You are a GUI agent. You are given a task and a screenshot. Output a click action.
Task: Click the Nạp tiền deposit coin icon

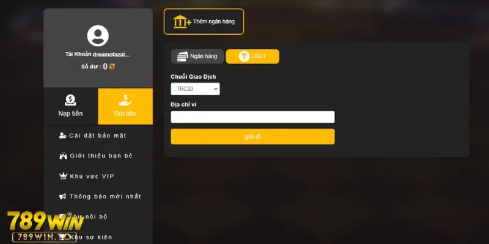pos(70,100)
